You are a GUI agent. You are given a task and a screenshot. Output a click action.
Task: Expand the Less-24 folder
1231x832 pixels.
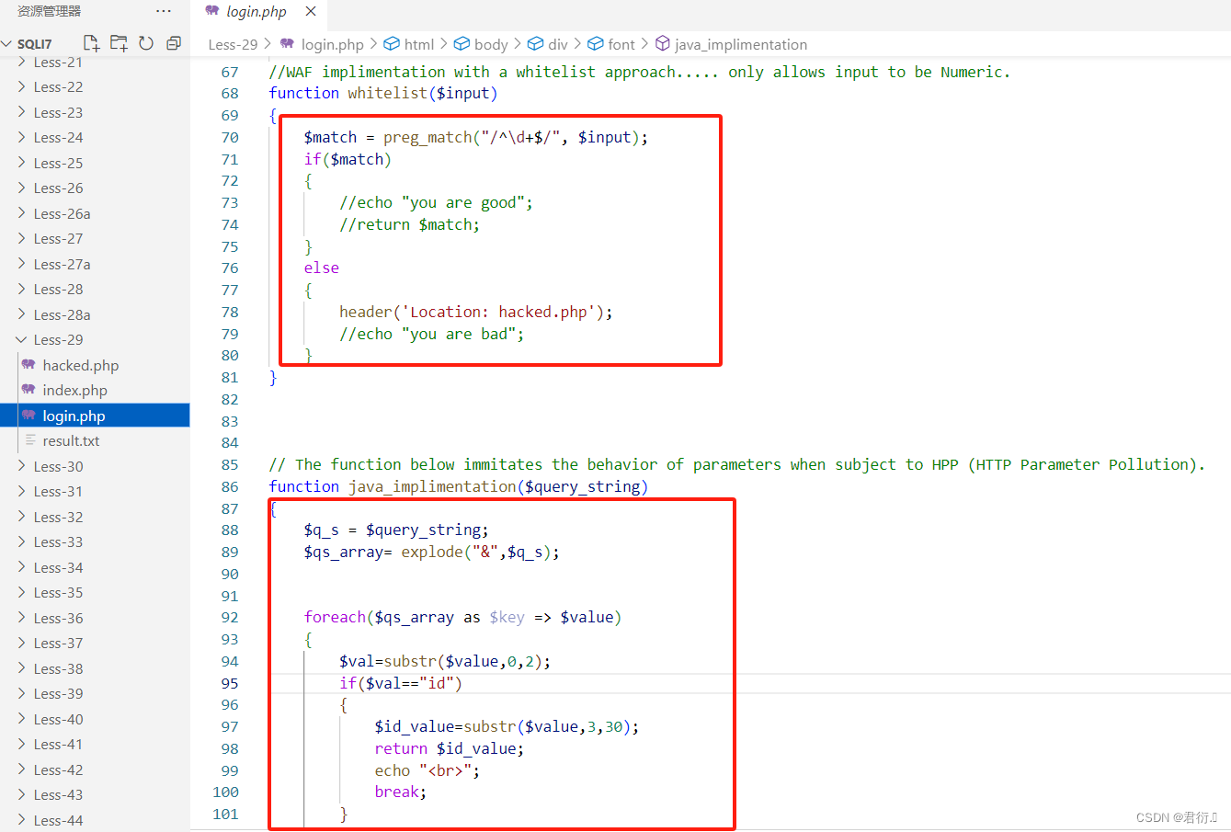(59, 137)
